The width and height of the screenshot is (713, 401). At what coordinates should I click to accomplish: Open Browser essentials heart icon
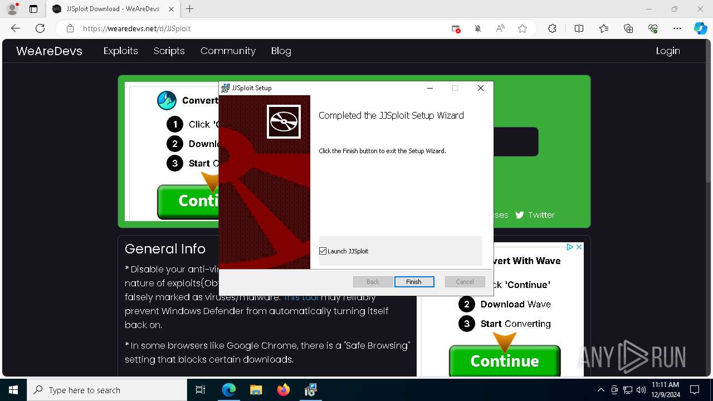tap(653, 28)
